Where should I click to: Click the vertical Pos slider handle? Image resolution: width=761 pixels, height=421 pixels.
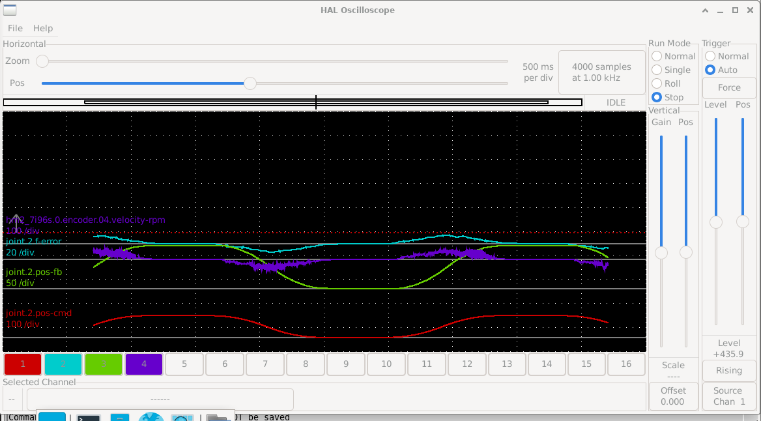686,252
